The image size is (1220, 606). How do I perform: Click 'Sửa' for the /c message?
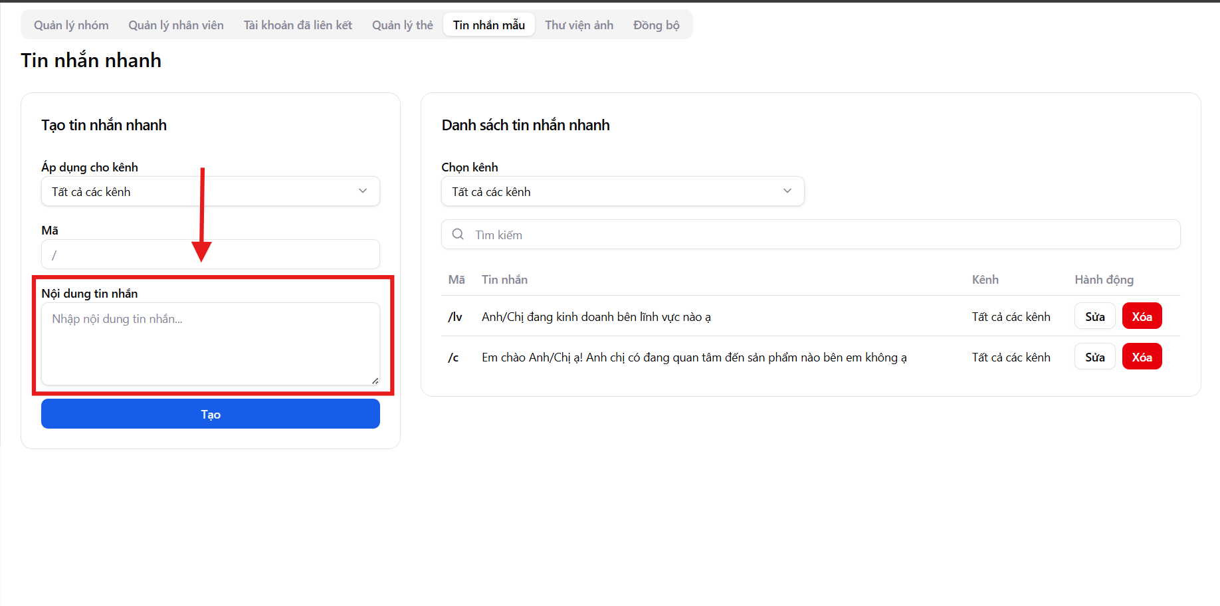1094,357
